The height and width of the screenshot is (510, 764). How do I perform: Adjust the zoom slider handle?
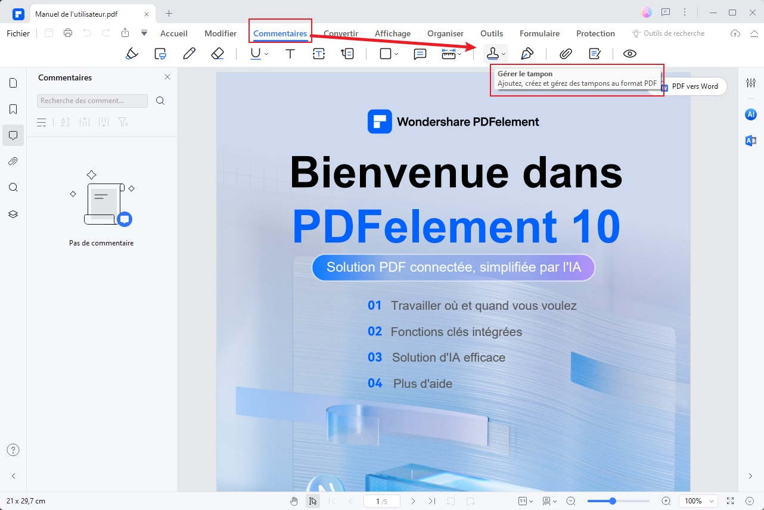tap(613, 501)
